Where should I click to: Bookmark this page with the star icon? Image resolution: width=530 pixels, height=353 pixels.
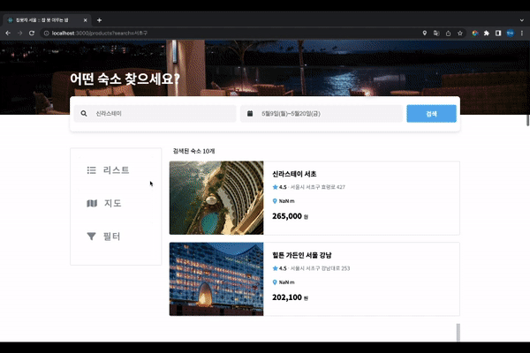460,34
